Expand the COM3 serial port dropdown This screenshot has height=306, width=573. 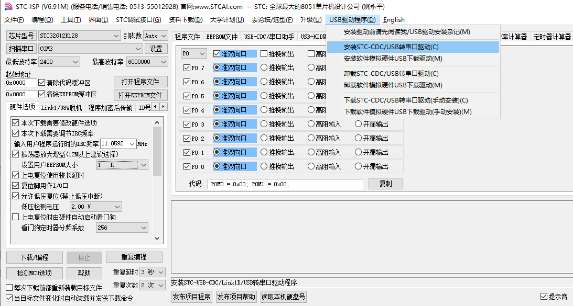click(138, 49)
